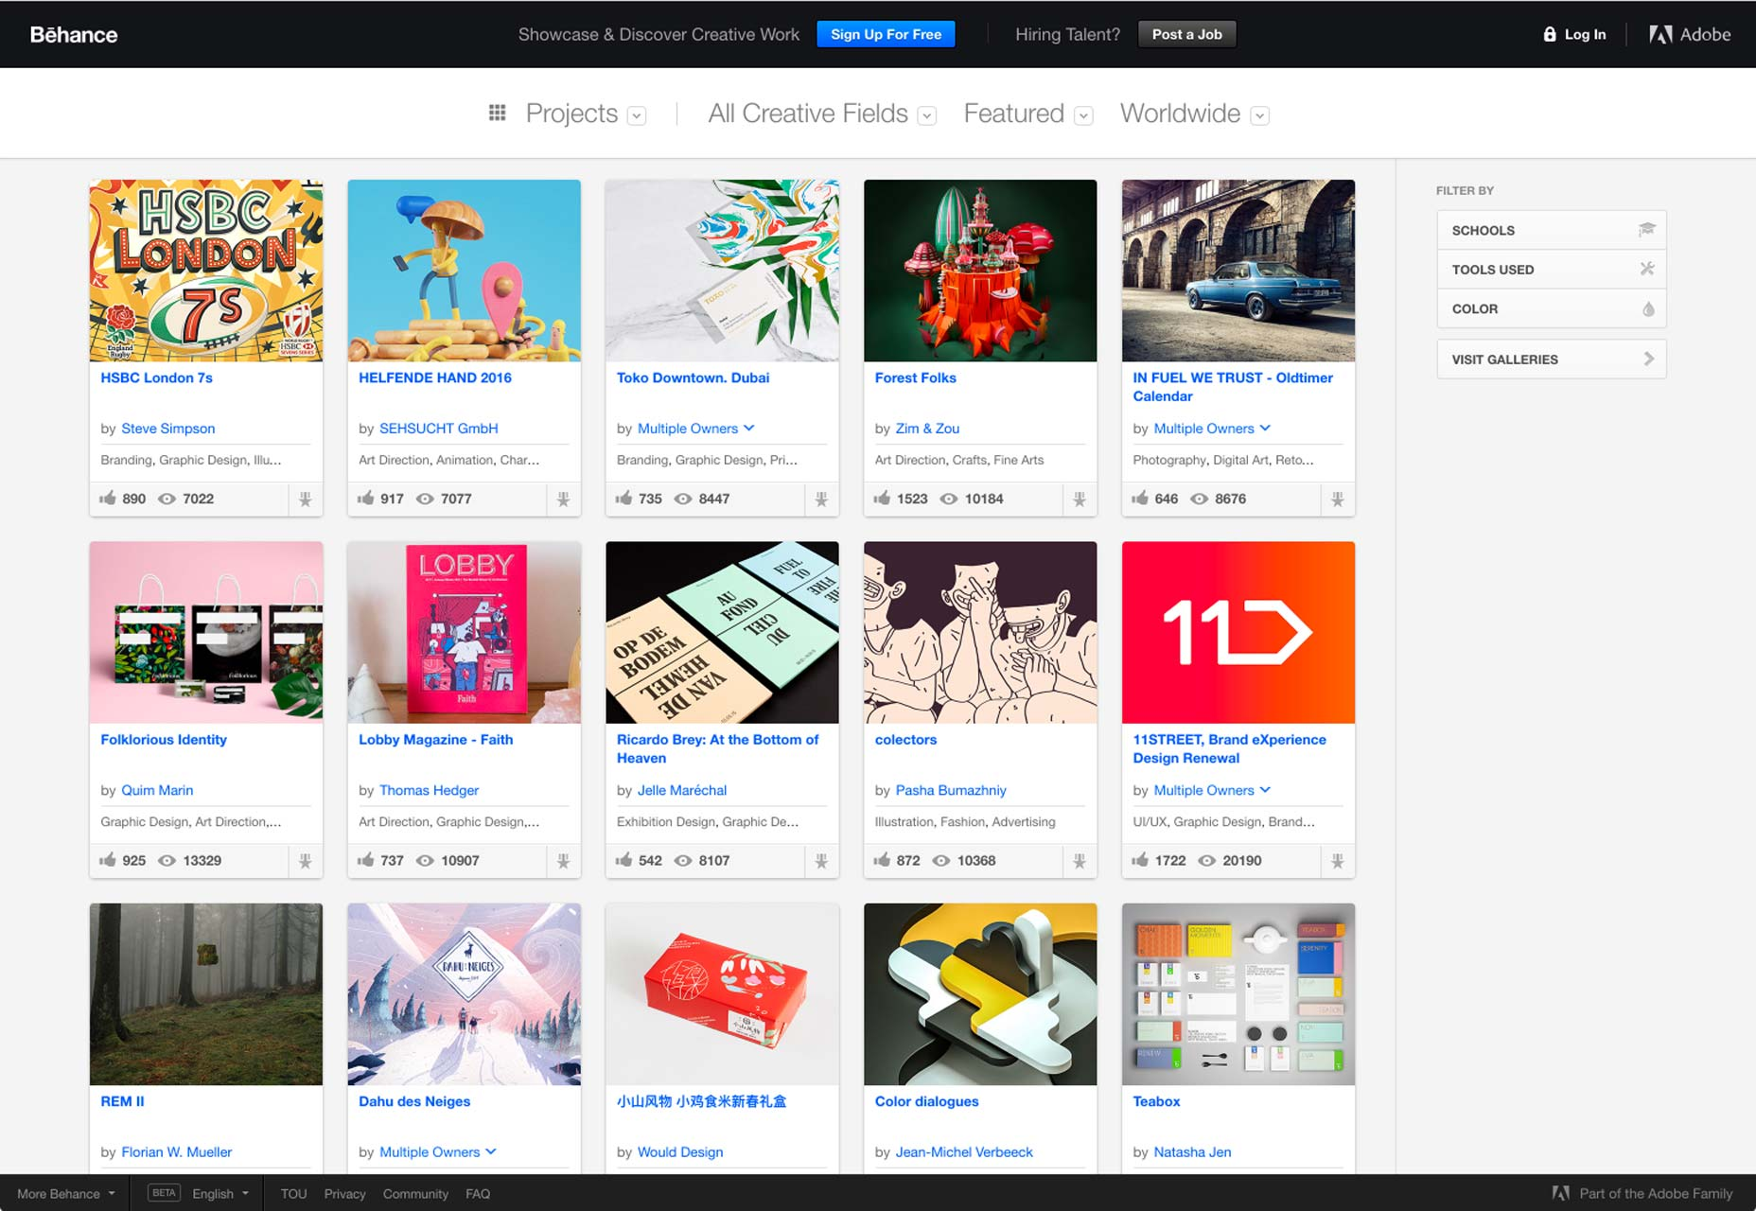
Task: Open the FAQ footer link
Action: 478,1194
